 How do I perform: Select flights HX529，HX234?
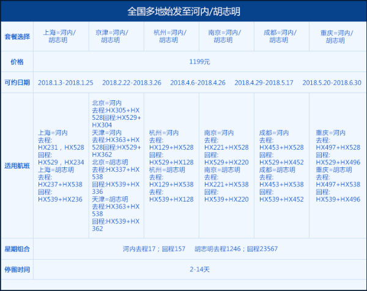[61, 163]
